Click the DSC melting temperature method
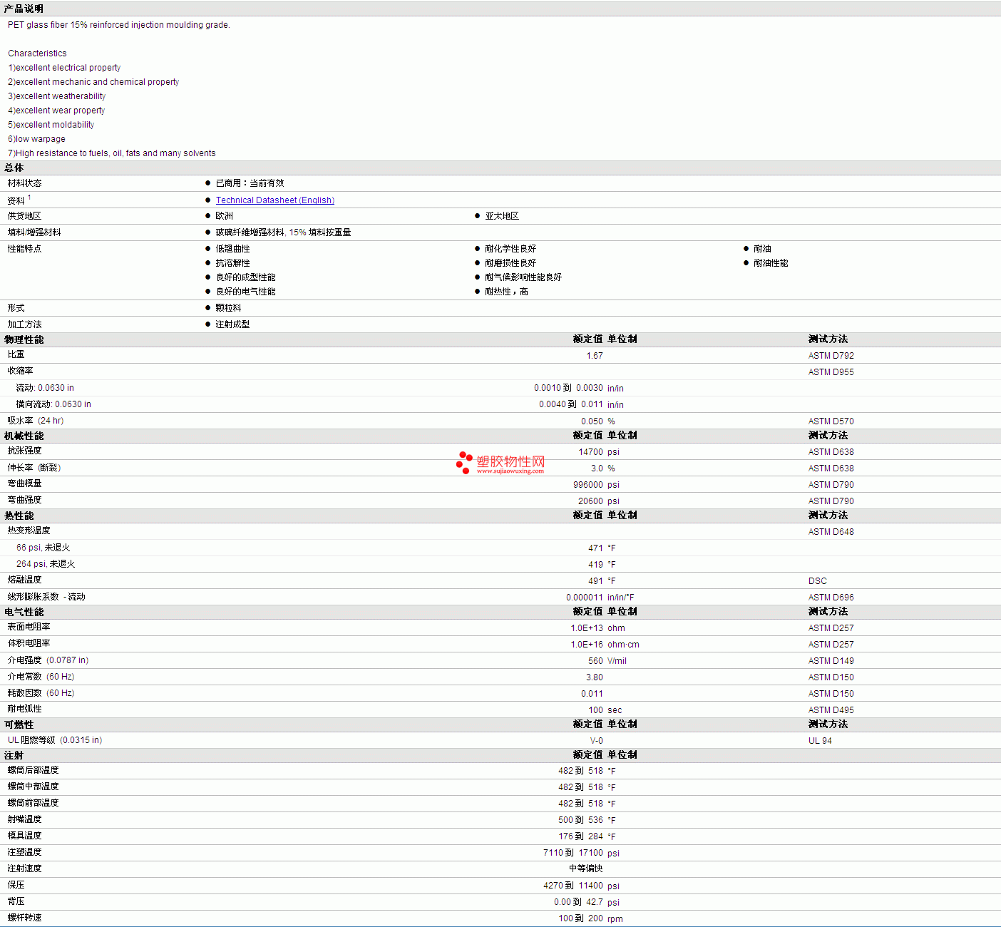 coord(817,581)
